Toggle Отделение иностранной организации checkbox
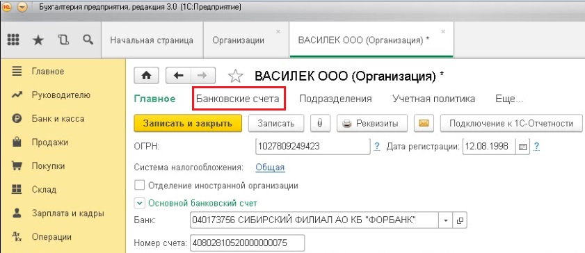This screenshot has width=585, height=253. click(x=140, y=185)
